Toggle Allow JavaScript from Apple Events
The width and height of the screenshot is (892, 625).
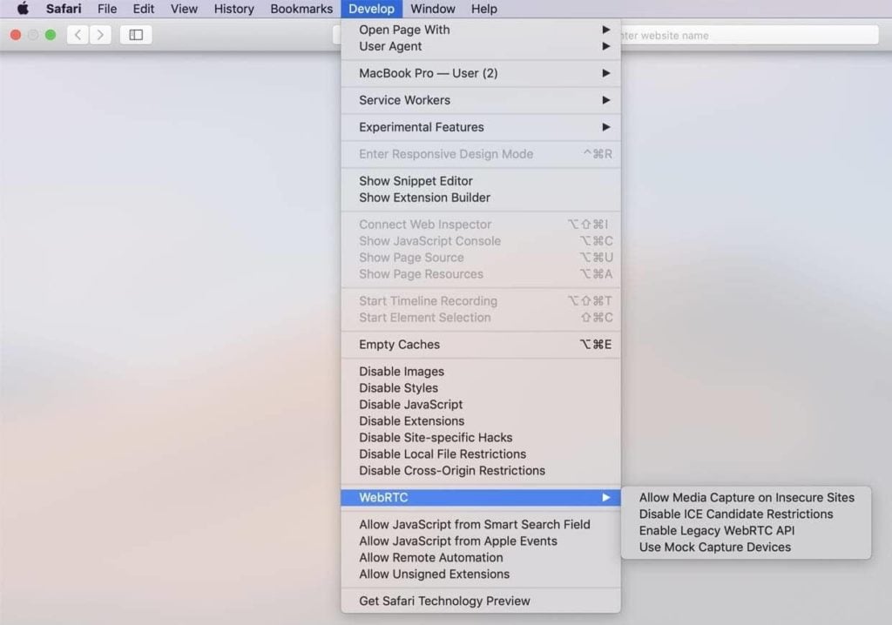(x=481, y=541)
